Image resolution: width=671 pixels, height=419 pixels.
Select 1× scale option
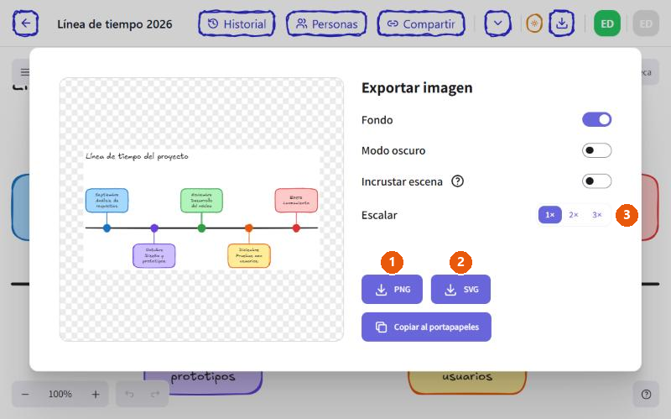click(x=550, y=215)
